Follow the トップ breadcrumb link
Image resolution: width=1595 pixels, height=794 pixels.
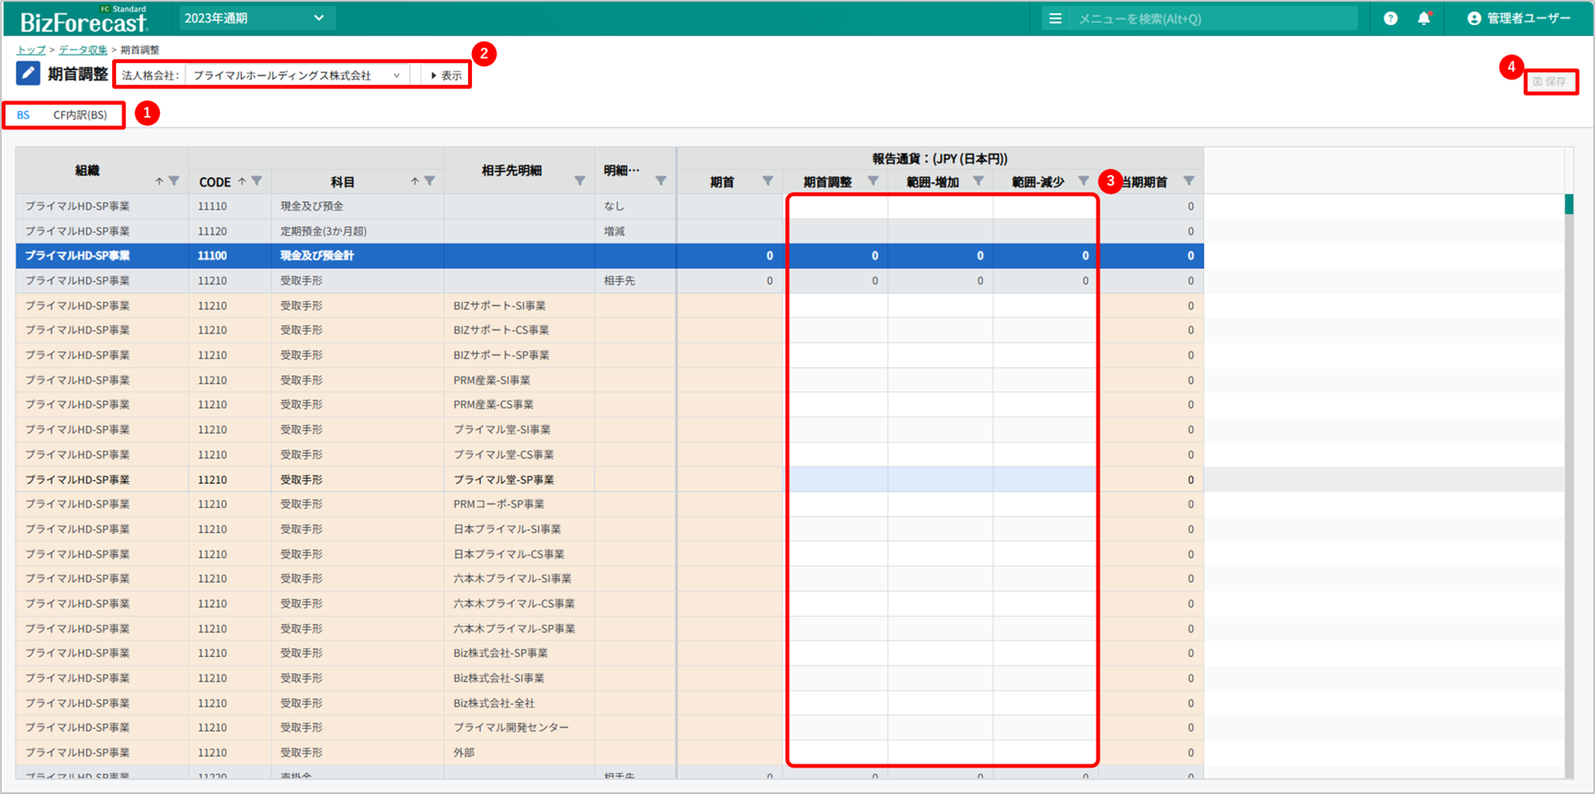(32, 50)
